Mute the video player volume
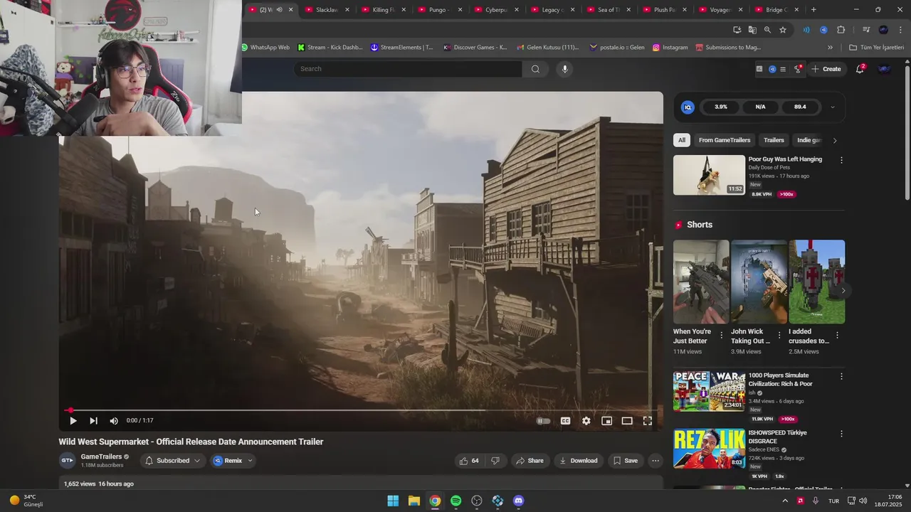 [114, 421]
